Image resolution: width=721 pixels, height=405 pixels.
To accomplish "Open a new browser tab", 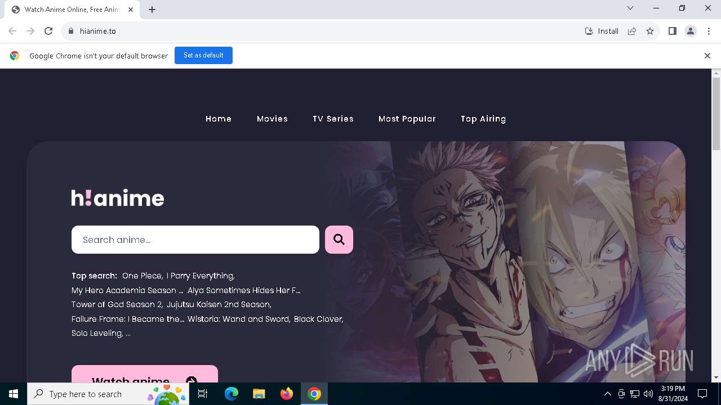I will click(152, 10).
